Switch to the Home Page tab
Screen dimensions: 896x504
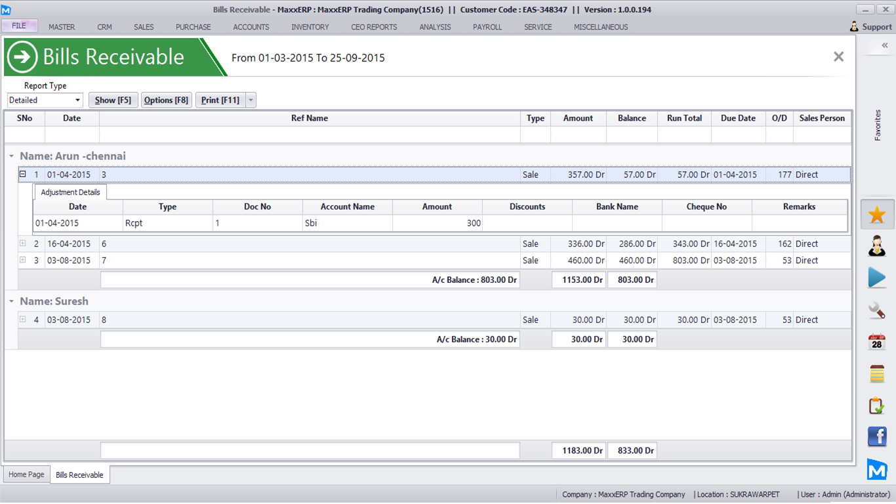[26, 474]
